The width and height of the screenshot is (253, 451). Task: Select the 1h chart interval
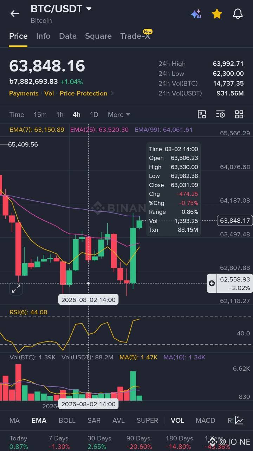pyautogui.click(x=60, y=115)
